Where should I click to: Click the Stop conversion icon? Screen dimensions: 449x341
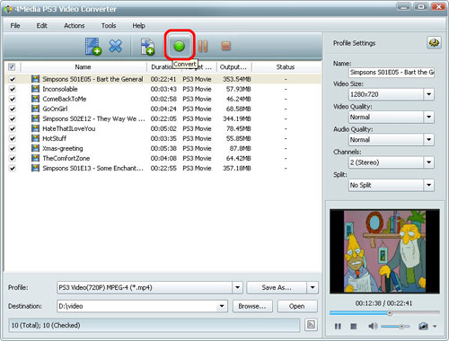tap(225, 46)
